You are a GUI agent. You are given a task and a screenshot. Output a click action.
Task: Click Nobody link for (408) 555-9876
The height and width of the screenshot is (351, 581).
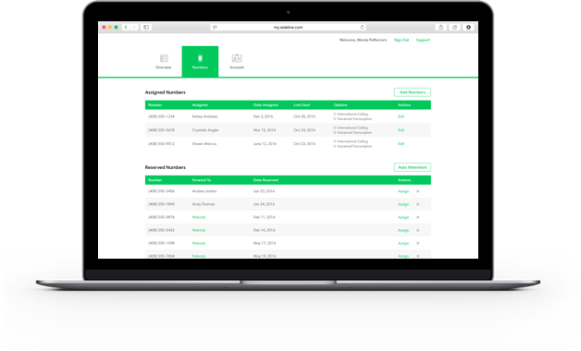[x=199, y=217]
